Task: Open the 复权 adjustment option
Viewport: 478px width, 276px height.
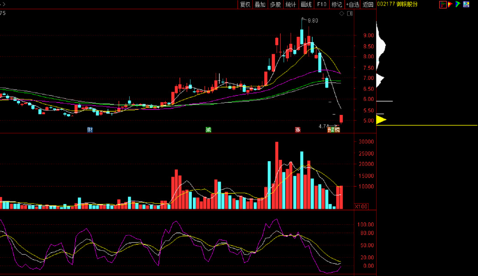Action: coord(245,5)
